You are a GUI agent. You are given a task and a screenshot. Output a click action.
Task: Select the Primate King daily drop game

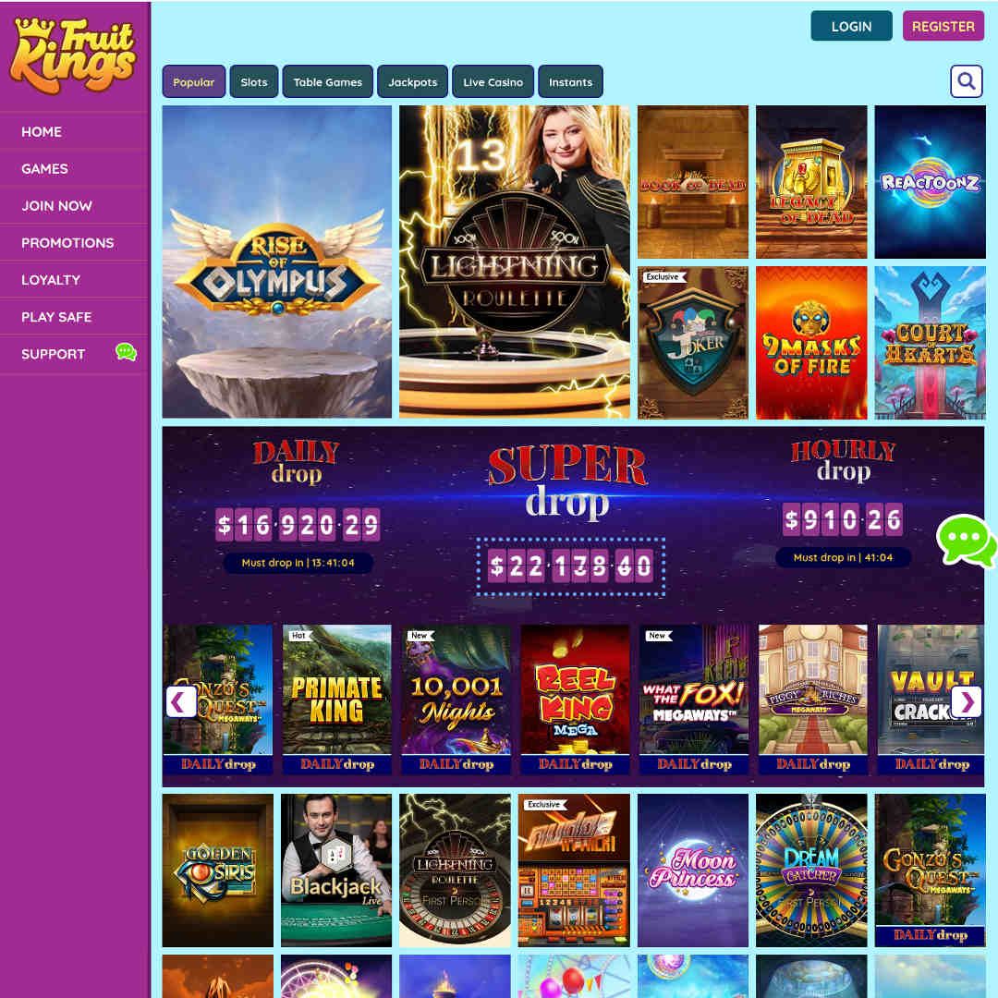click(336, 700)
